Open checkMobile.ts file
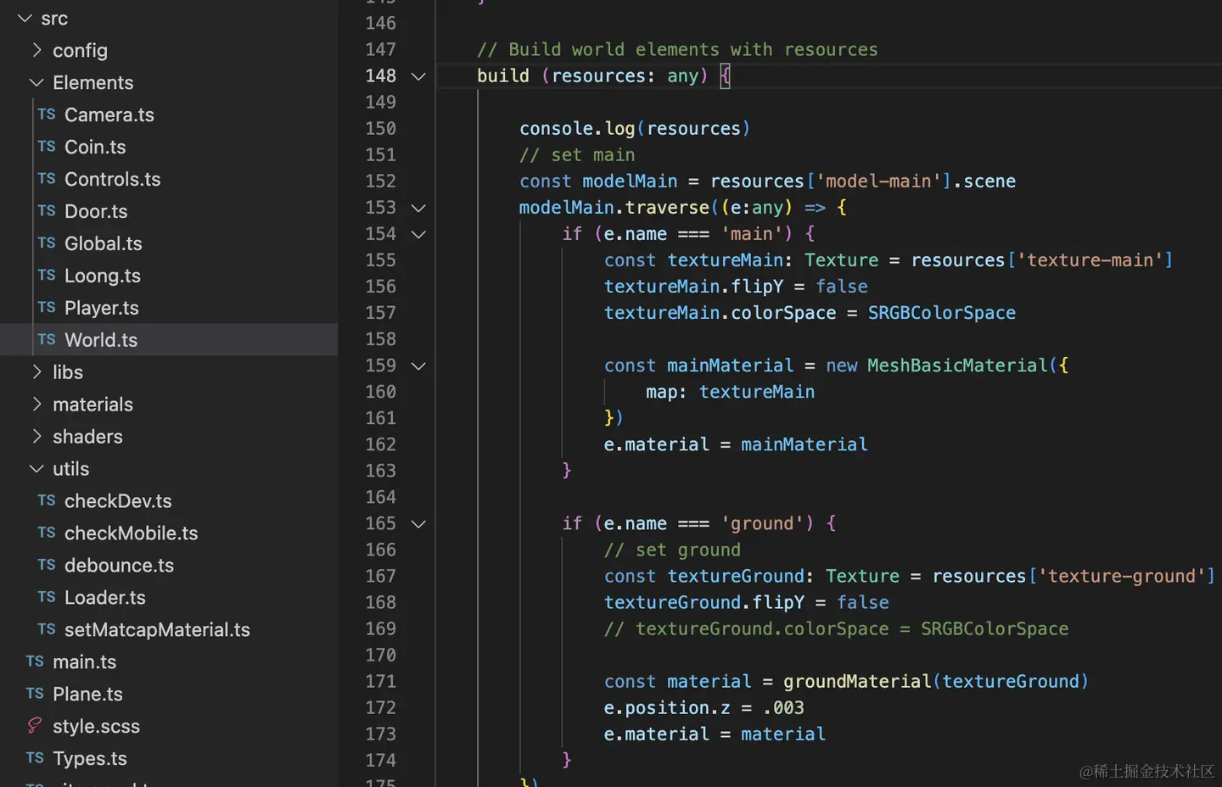The width and height of the screenshot is (1222, 787). (132, 533)
